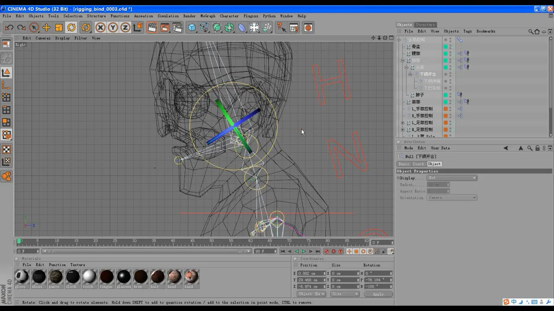
Task: Enable the Use Model tool
Action: click(x=6, y=73)
